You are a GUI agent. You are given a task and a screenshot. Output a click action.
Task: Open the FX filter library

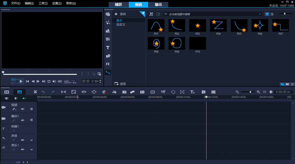108,64
